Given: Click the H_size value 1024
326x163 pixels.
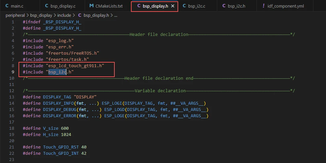Looking at the screenshot, I should coord(66,134).
